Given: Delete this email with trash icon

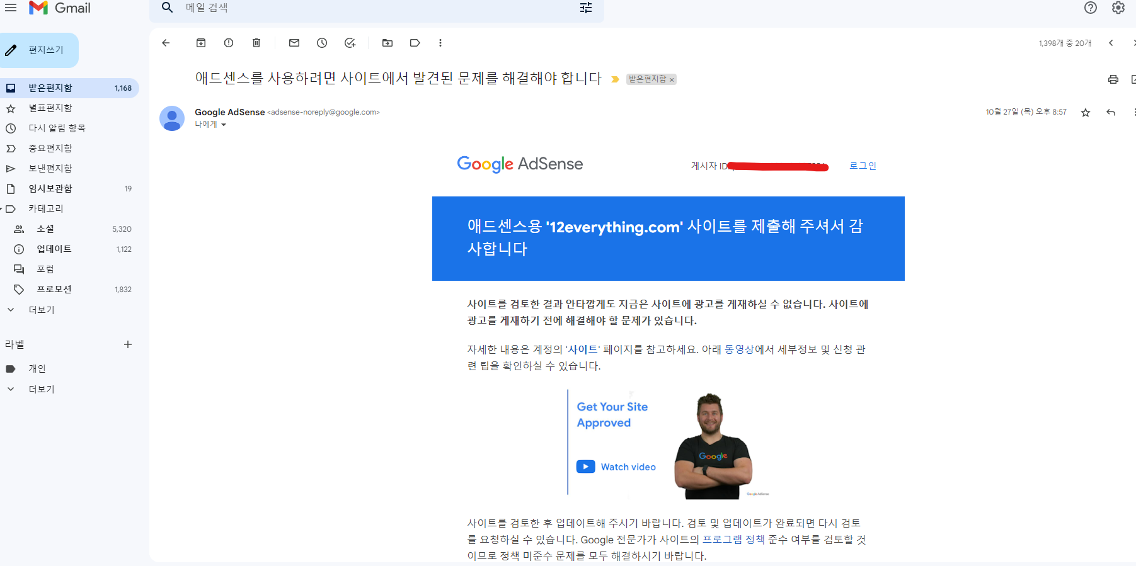Looking at the screenshot, I should pyautogui.click(x=256, y=43).
